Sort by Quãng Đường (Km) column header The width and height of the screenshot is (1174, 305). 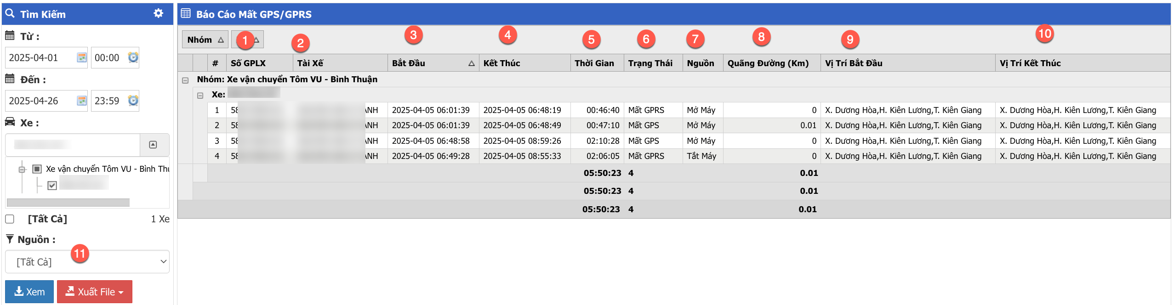772,63
